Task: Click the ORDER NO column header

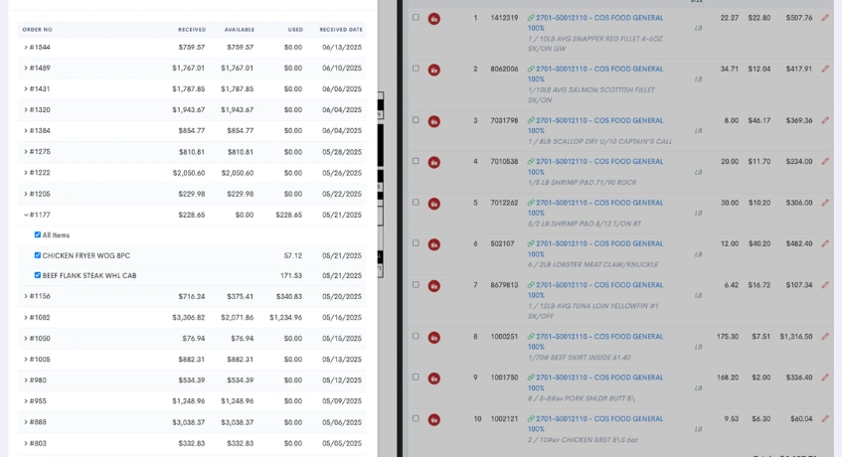Action: tap(37, 30)
